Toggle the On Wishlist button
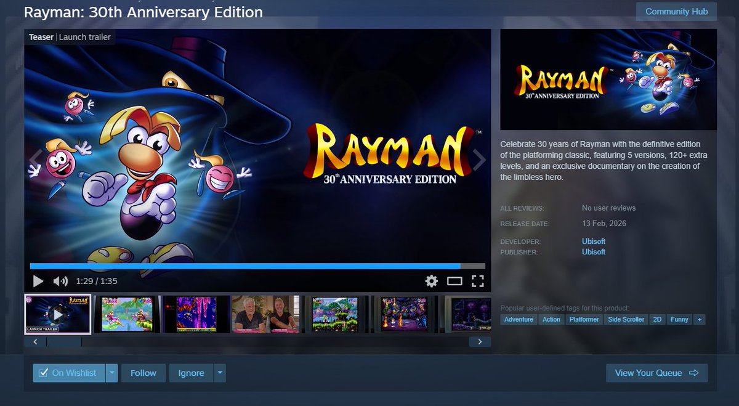The image size is (739, 406). [x=69, y=373]
